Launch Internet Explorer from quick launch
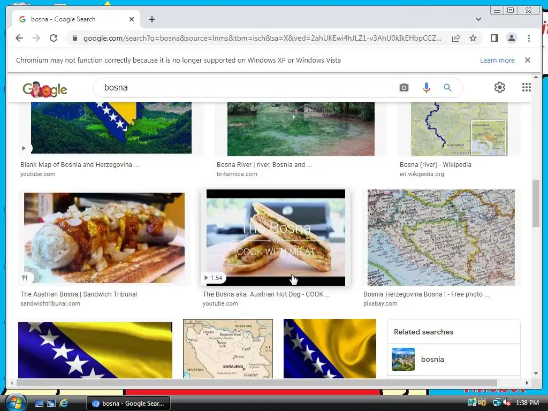548x411 pixels. 64,404
